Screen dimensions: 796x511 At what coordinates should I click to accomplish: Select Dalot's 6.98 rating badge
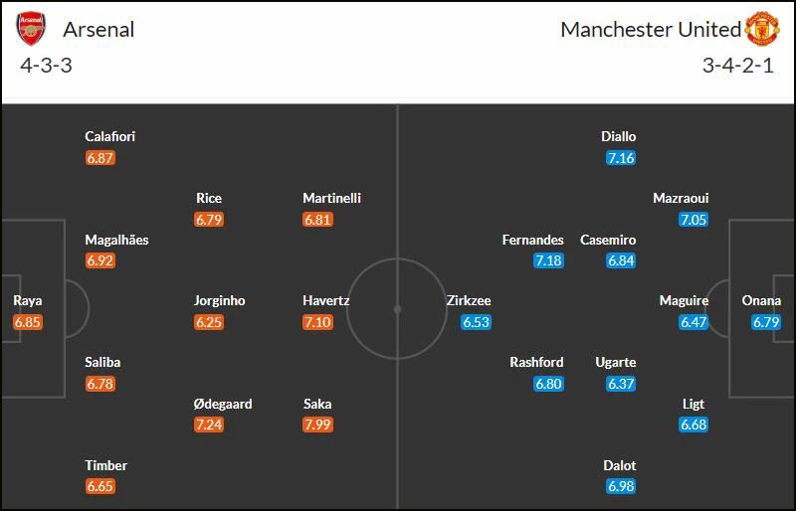click(x=621, y=486)
